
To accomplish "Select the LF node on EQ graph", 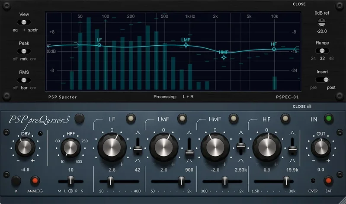I will (99, 45).
